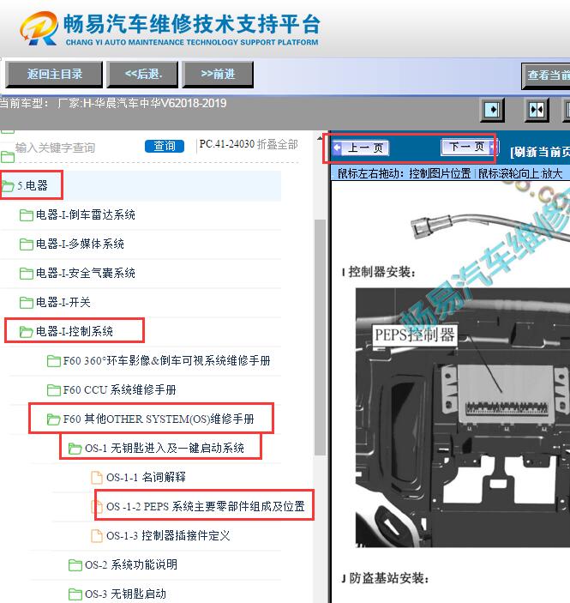Click the 查看当前 button at top right
Screen dimensions: 570x603
[546, 75]
